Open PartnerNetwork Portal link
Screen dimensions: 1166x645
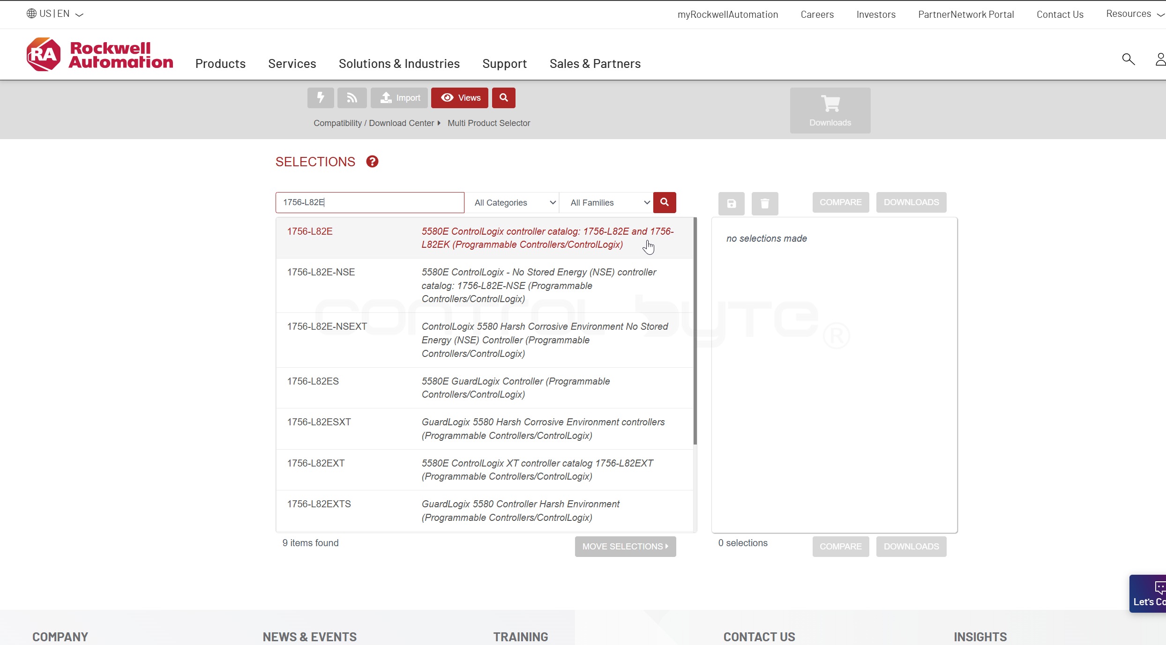pyautogui.click(x=966, y=15)
